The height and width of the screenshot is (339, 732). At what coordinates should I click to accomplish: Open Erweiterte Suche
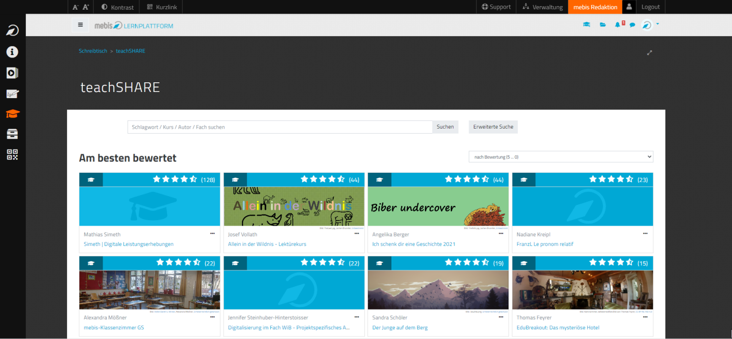493,127
